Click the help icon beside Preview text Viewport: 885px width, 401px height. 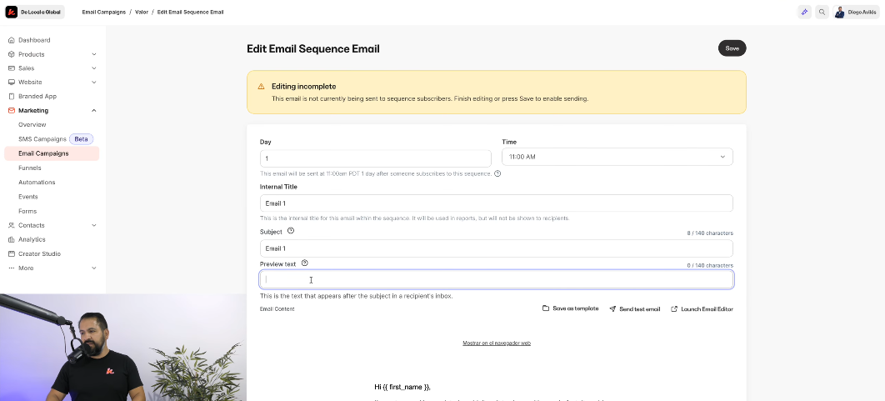(305, 263)
